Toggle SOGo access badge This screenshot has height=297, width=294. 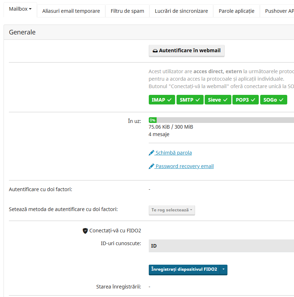coord(273,100)
